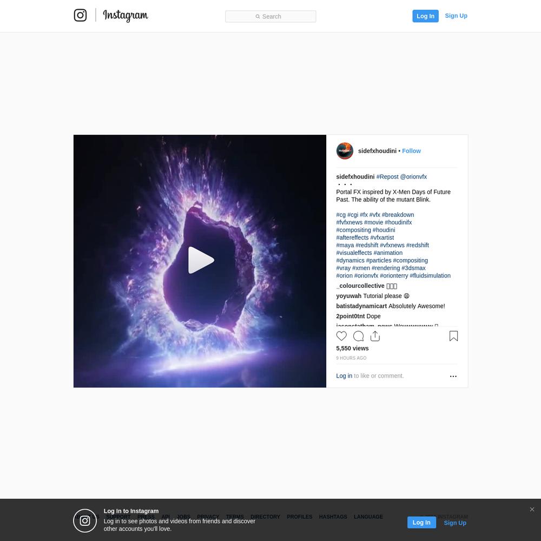Screen dimensions: 541x541
Task: Like the post with heart icon
Action: click(x=341, y=336)
